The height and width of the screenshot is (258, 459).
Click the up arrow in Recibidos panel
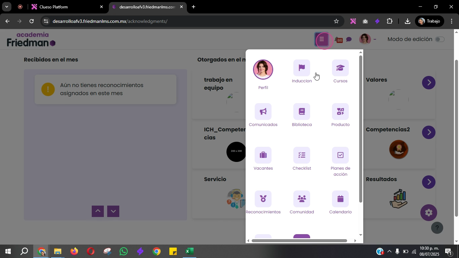(98, 211)
